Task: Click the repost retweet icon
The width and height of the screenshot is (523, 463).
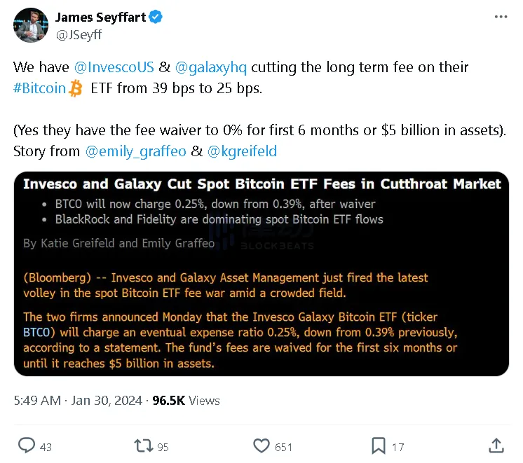Action: pyautogui.click(x=143, y=445)
